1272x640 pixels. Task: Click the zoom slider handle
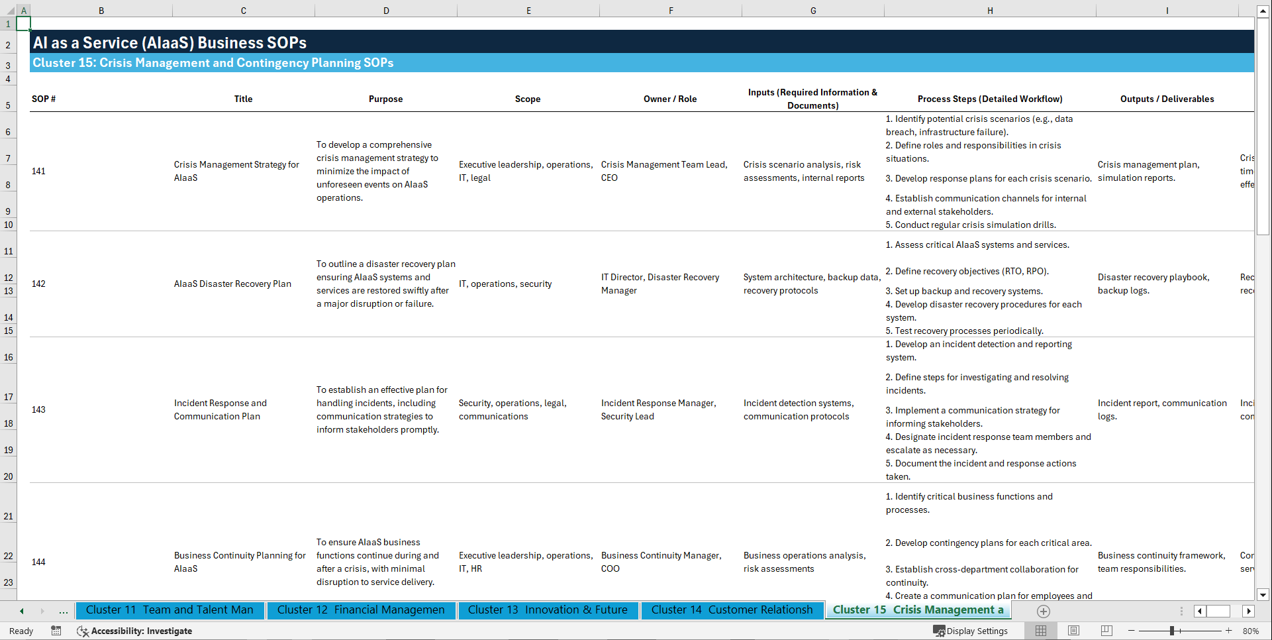[1172, 631]
